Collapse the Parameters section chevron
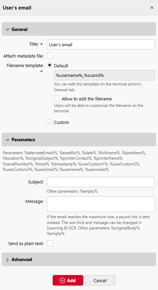 tap(7, 140)
